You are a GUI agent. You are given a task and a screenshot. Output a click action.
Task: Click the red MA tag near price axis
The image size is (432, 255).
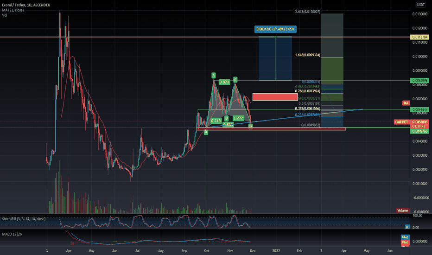click(x=406, y=103)
